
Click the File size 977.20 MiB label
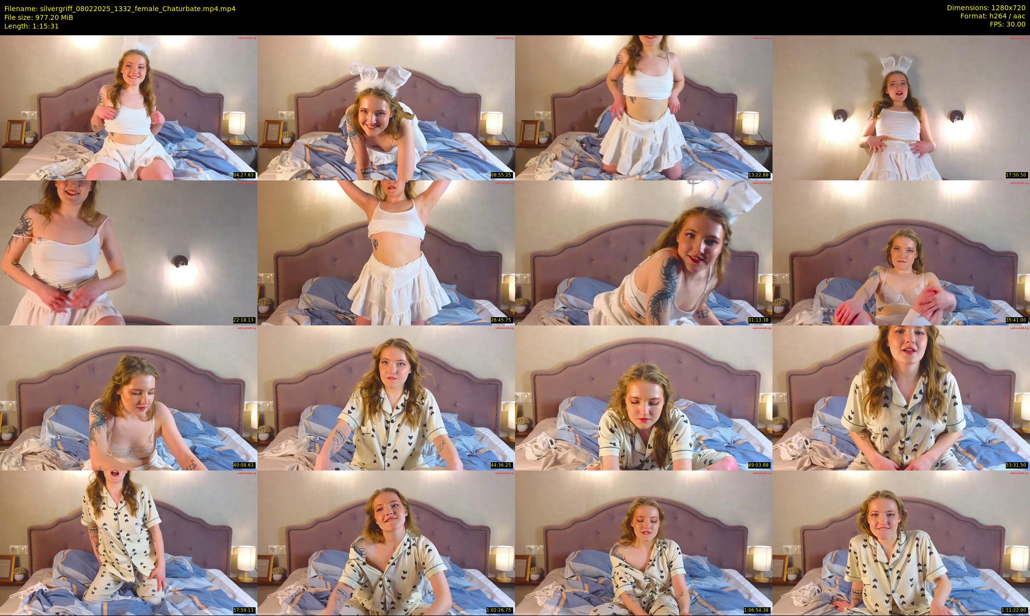point(39,17)
